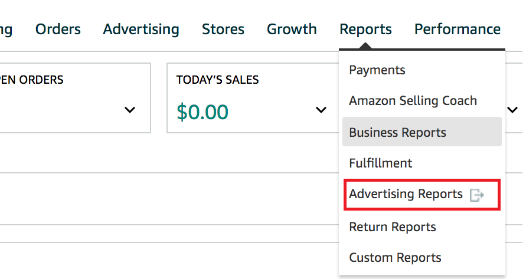Select Amazon Selling Coach

413,100
